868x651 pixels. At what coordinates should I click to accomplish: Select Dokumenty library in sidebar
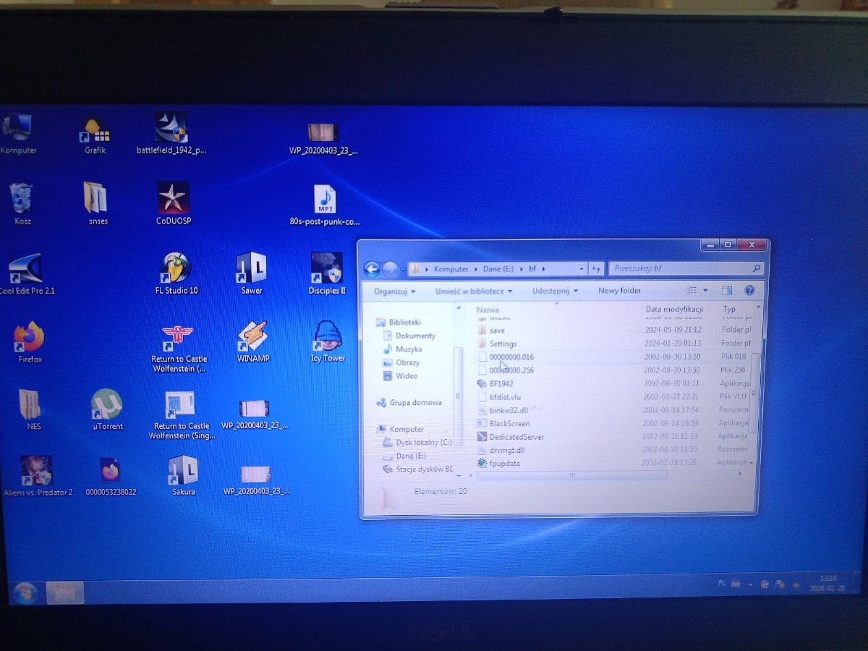[415, 336]
